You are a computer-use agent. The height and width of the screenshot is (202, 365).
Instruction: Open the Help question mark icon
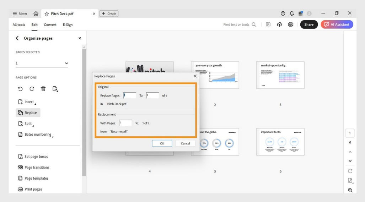[283, 13]
